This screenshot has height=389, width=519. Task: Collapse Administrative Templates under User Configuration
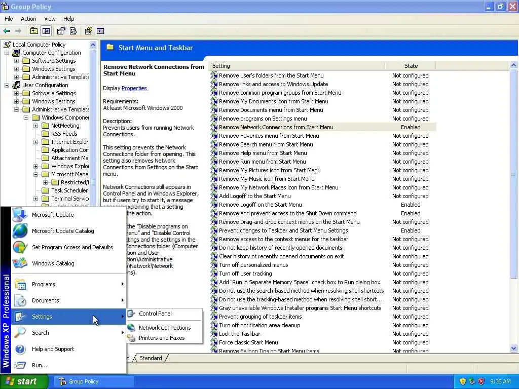click(16, 109)
